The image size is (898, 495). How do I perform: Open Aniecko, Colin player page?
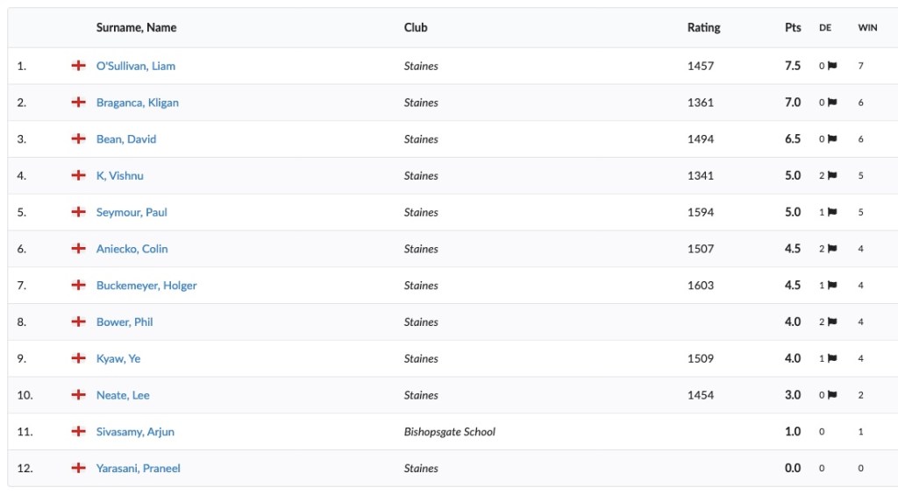pos(132,249)
